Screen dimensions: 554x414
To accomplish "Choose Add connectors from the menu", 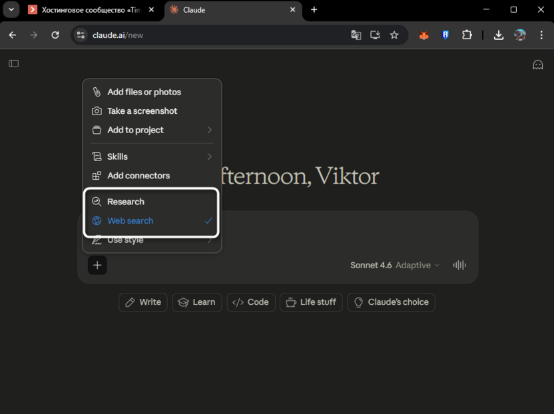I will [x=152, y=176].
